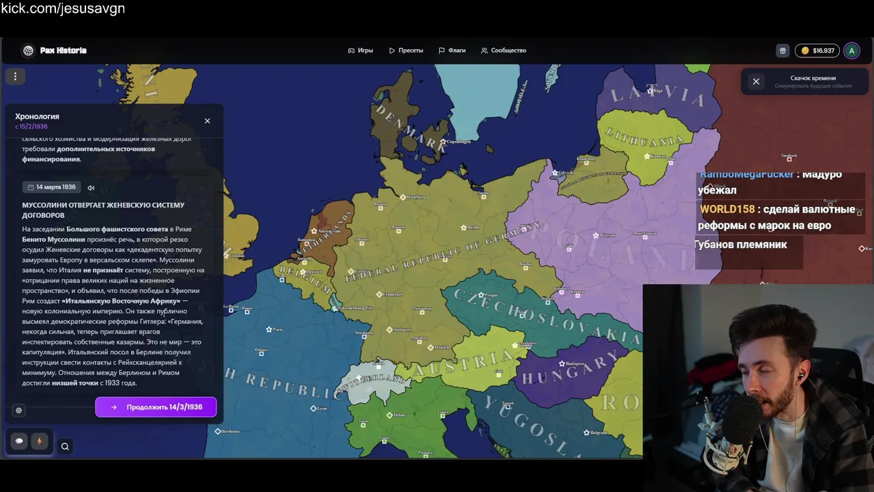
Task: Click the kick.com/jesusavgn watermark text
Action: tap(63, 9)
